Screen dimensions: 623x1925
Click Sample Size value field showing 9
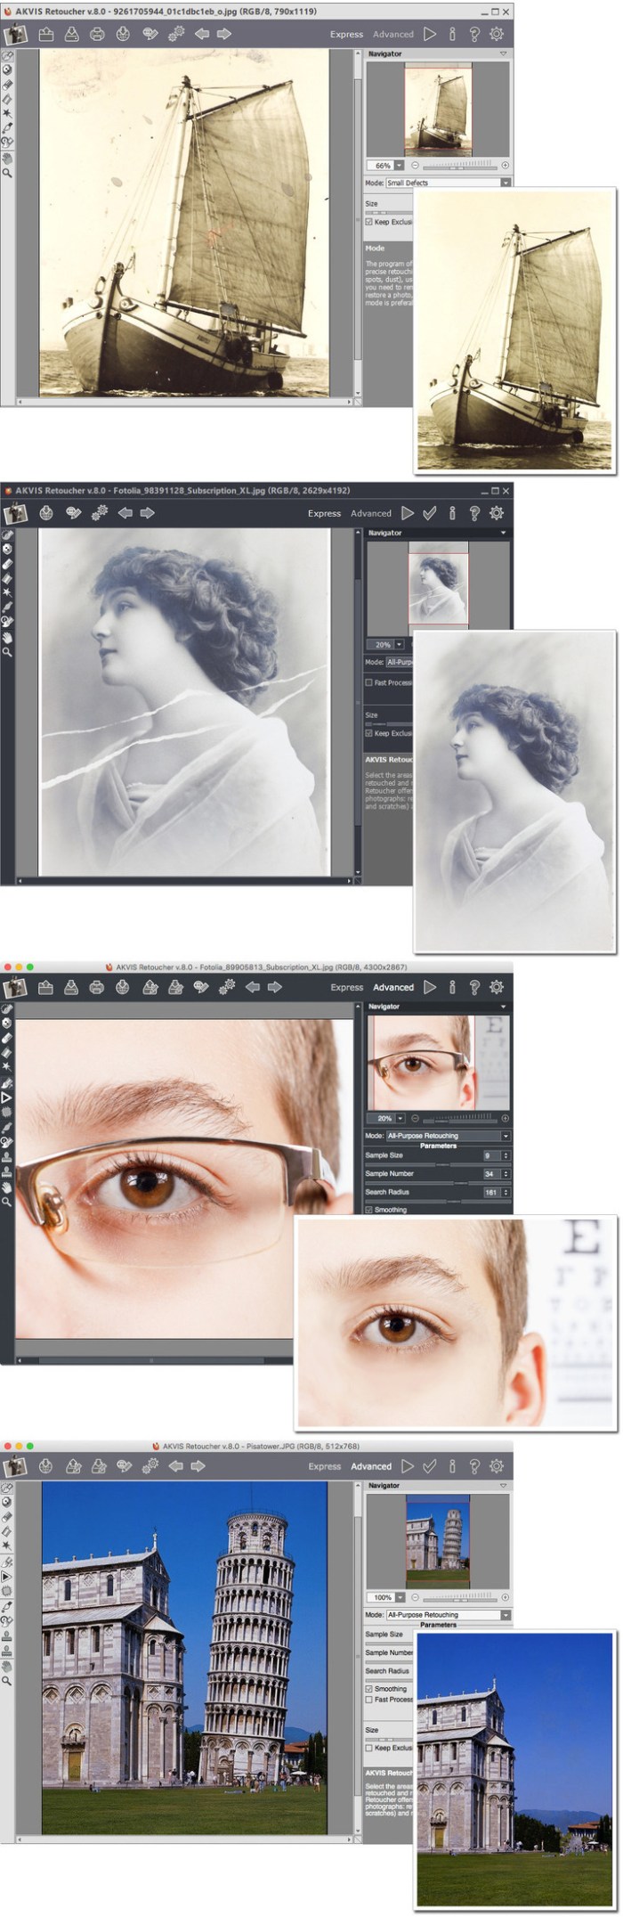tap(491, 1155)
